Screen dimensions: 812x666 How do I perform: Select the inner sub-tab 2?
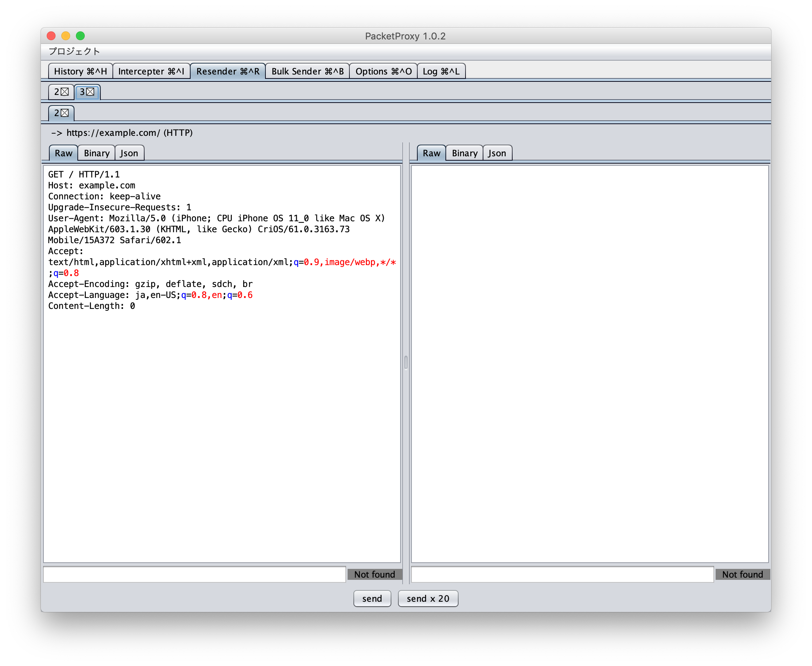coord(57,113)
